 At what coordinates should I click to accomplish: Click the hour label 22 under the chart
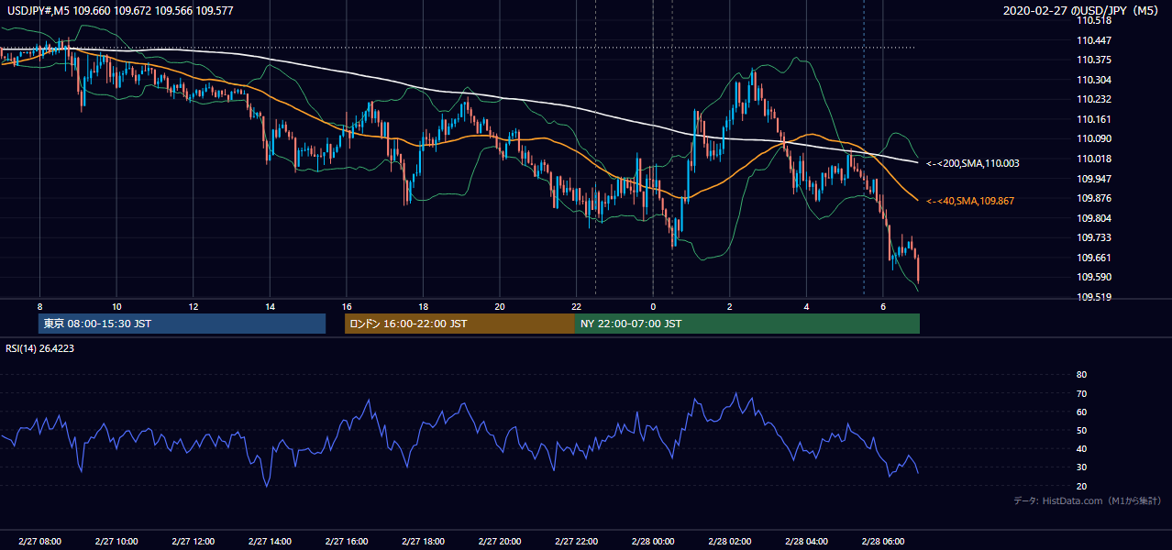[x=576, y=306]
